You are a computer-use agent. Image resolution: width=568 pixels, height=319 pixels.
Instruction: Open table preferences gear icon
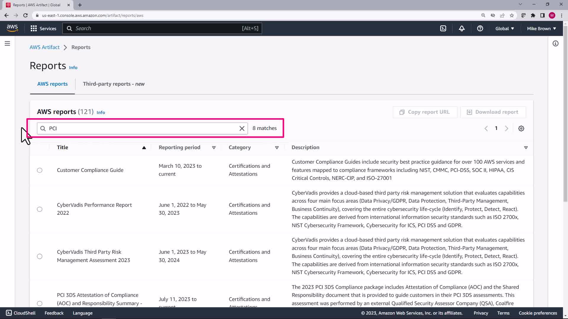point(521,128)
